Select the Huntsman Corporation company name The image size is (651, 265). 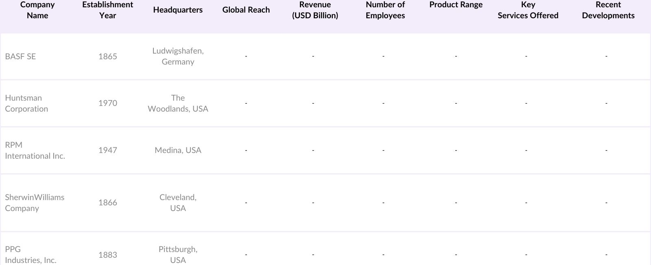26,103
